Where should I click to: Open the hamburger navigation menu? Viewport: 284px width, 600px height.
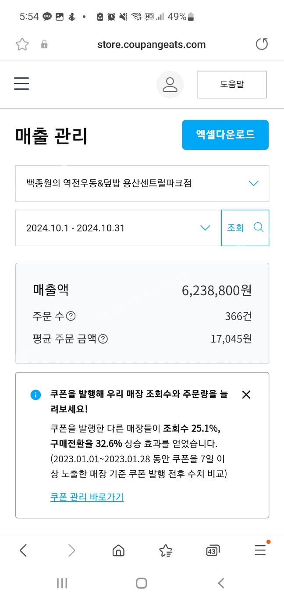tap(21, 84)
